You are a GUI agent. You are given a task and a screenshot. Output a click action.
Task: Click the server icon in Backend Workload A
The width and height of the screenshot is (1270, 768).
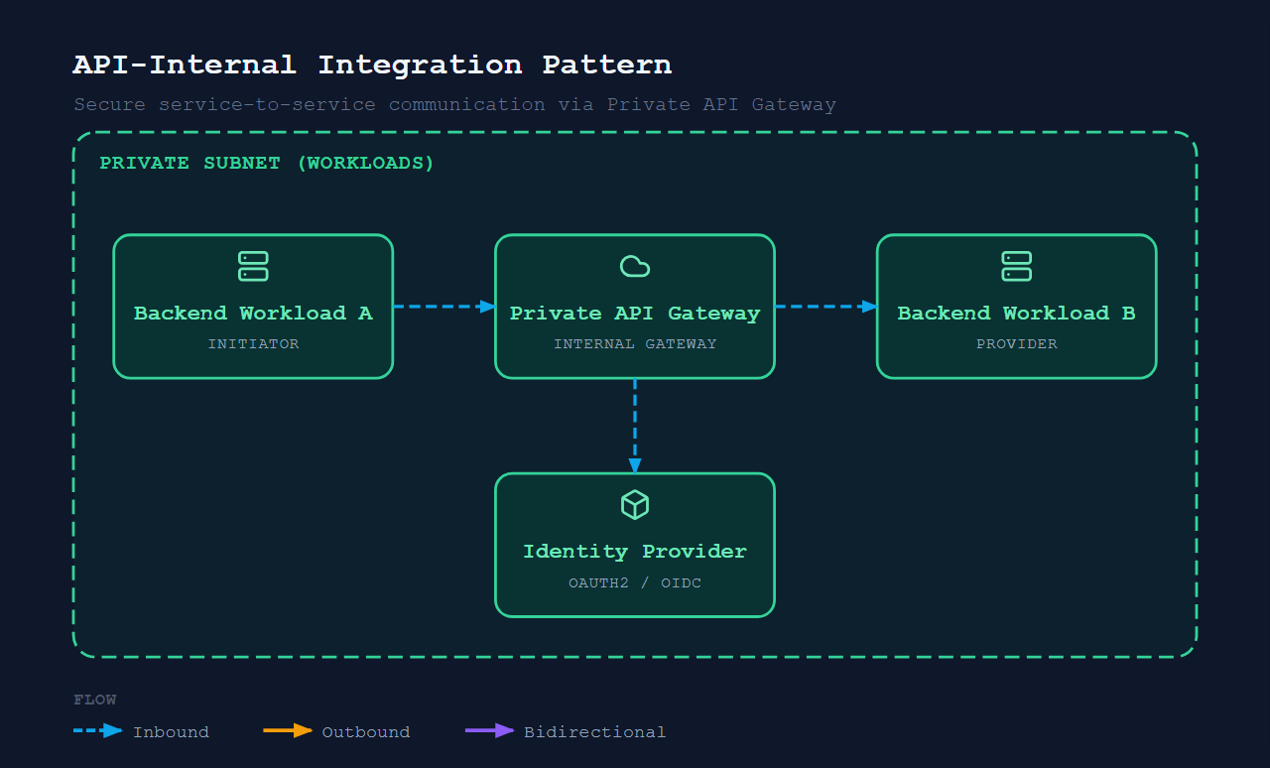pos(253,266)
